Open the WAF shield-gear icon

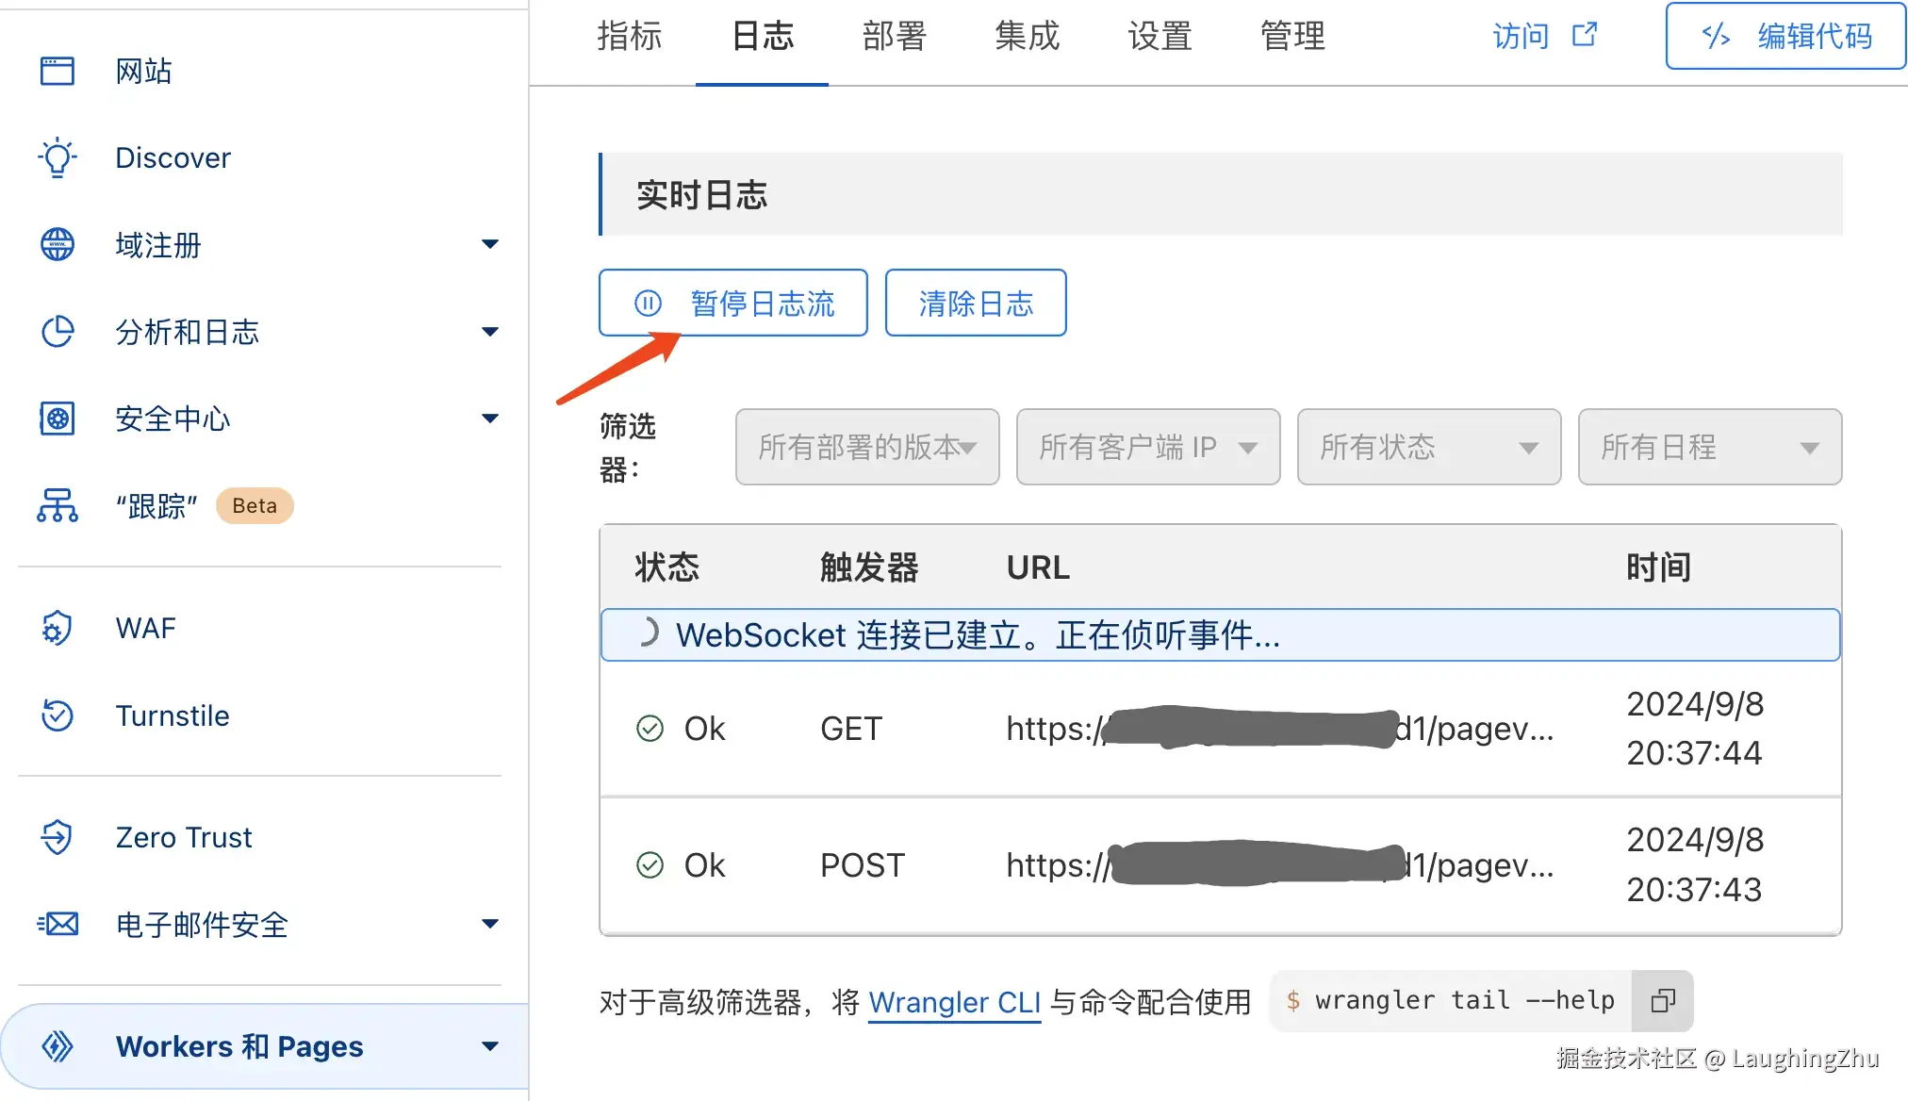pos(58,628)
